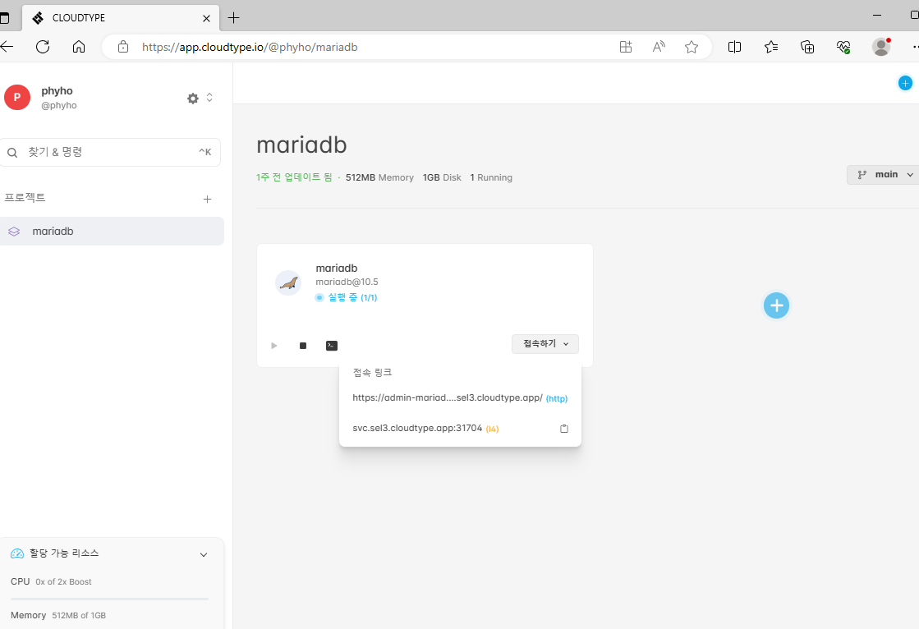
Task: Open favorites list icon
Action: click(771, 47)
